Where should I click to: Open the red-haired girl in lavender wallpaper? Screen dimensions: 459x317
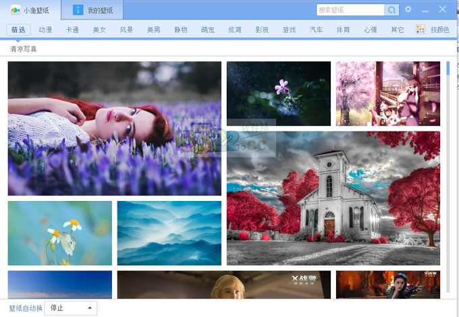(115, 128)
